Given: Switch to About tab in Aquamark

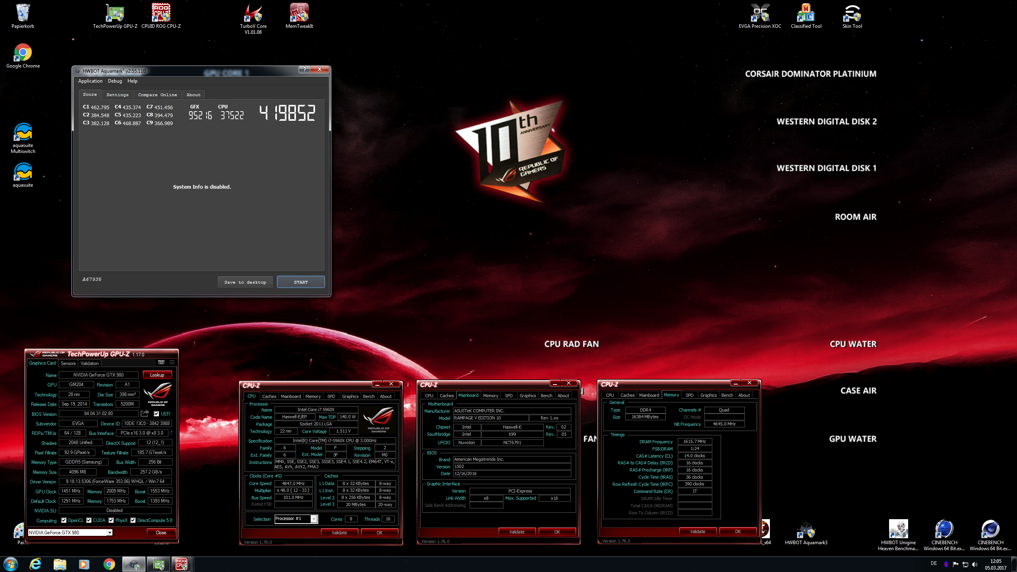Looking at the screenshot, I should click(193, 95).
